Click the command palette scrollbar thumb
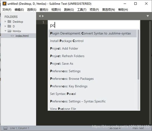152x131 pixels. [x=138, y=55]
